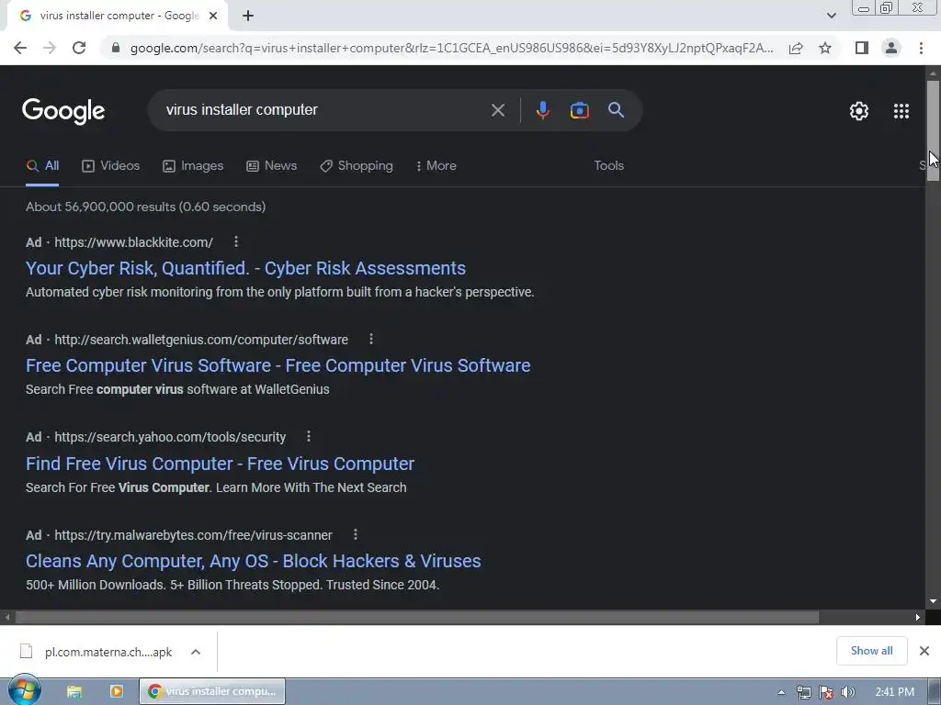Click the Chrome taskbar button
941x705 pixels.
click(x=212, y=692)
